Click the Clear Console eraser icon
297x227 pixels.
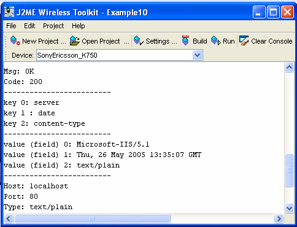(x=244, y=40)
